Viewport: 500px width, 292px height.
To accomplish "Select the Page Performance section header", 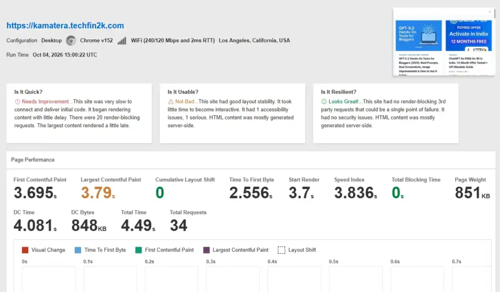I will pyautogui.click(x=33, y=160).
